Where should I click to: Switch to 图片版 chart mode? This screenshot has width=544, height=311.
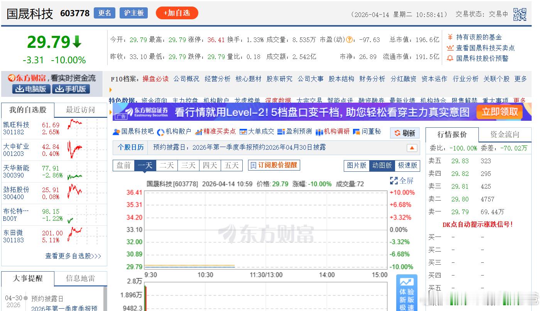(x=356, y=166)
